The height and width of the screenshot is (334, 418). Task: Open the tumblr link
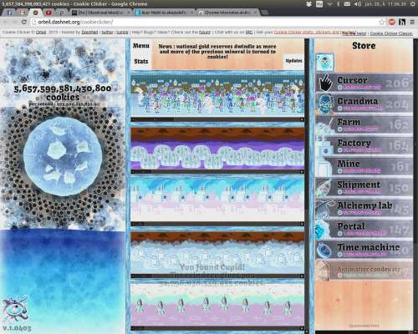click(x=122, y=33)
